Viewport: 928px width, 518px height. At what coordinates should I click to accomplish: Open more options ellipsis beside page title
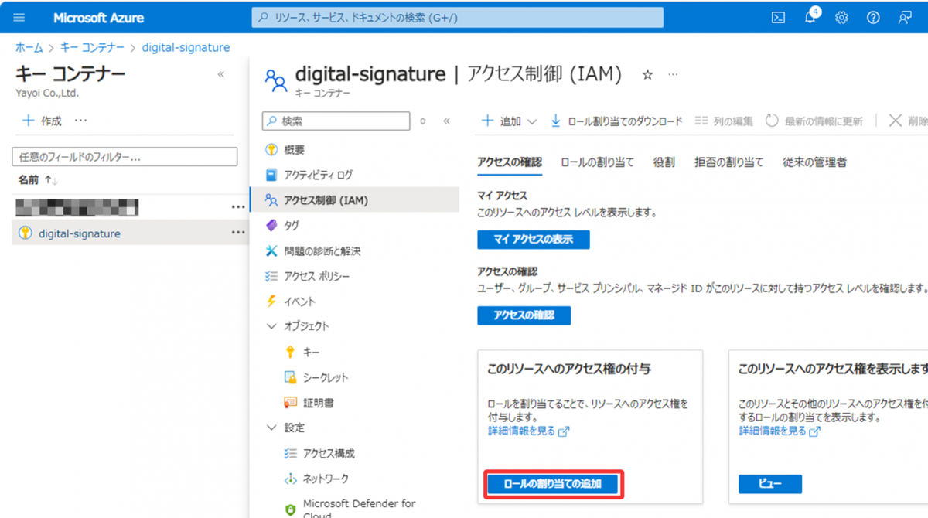673,74
